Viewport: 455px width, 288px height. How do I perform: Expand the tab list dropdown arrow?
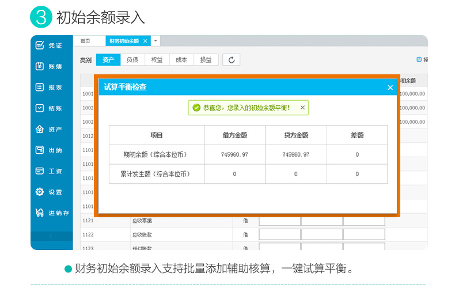(x=156, y=41)
